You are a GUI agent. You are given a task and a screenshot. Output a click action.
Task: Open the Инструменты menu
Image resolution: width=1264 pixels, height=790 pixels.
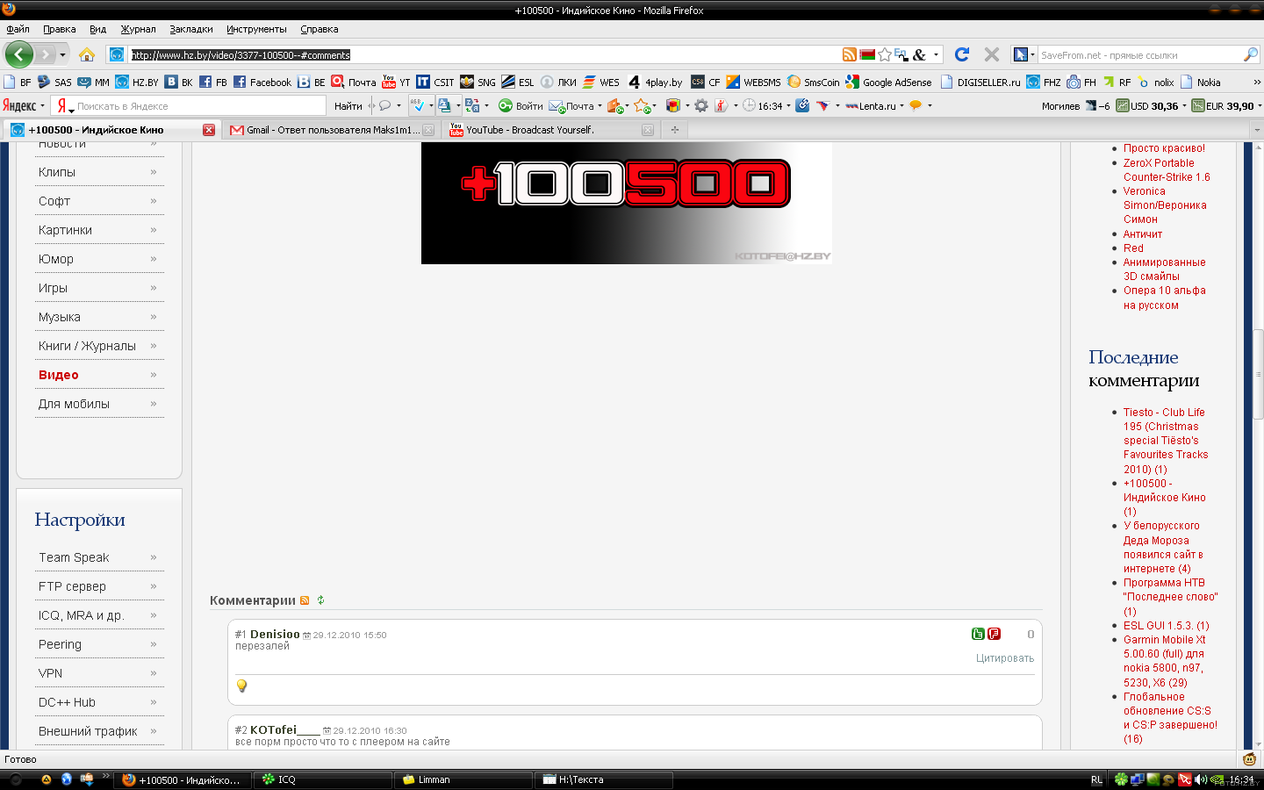tap(256, 29)
